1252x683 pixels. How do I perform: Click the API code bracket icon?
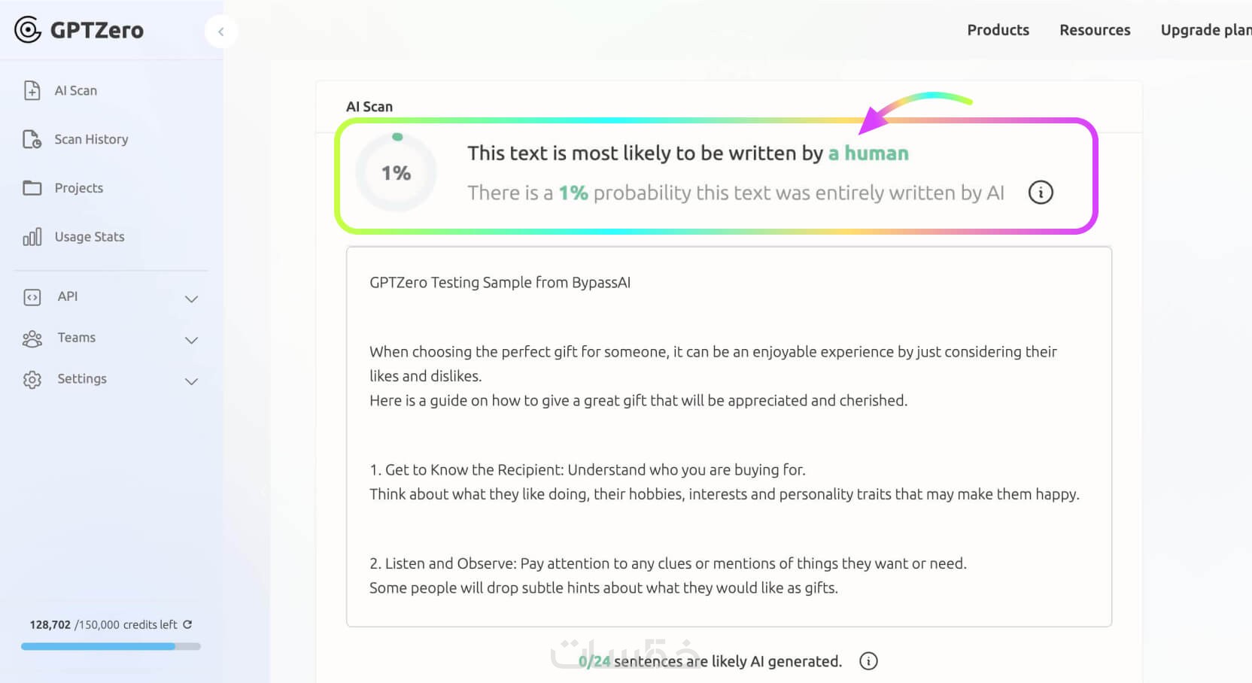coord(32,297)
